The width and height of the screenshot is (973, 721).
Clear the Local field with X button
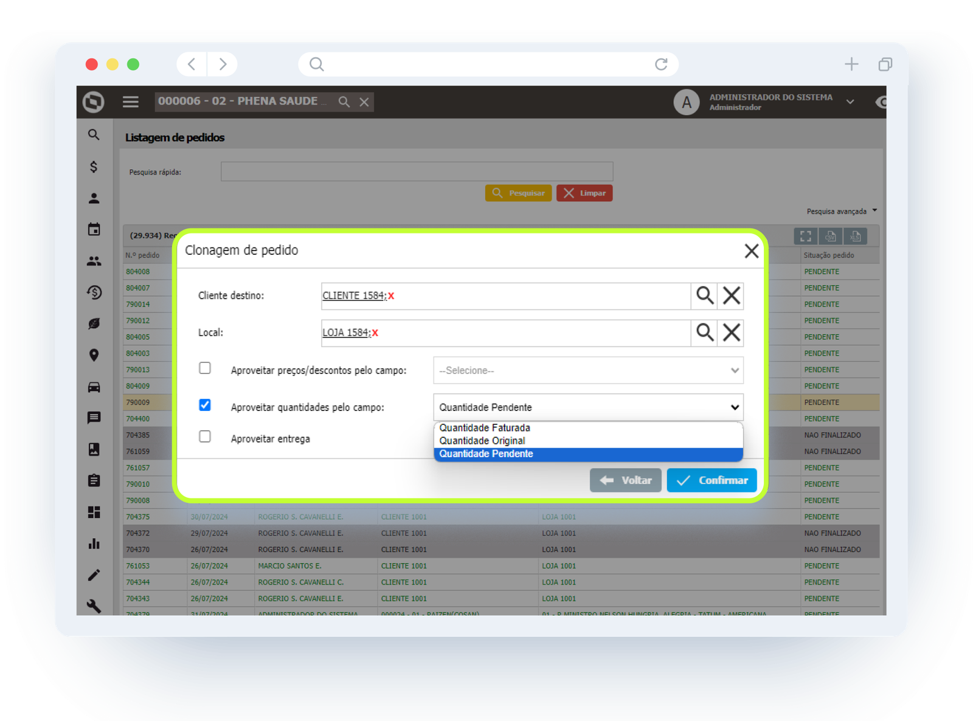731,333
